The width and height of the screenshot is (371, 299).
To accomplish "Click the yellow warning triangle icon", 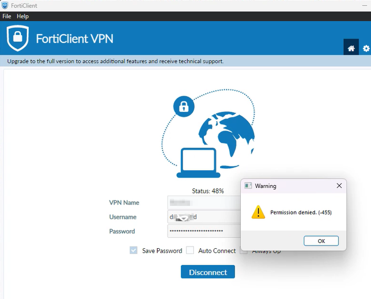I will 258,213.
